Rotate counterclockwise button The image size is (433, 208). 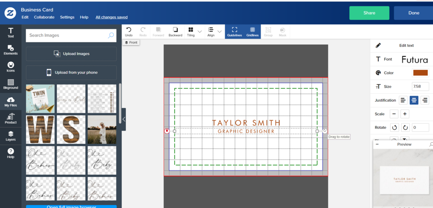coord(394,127)
